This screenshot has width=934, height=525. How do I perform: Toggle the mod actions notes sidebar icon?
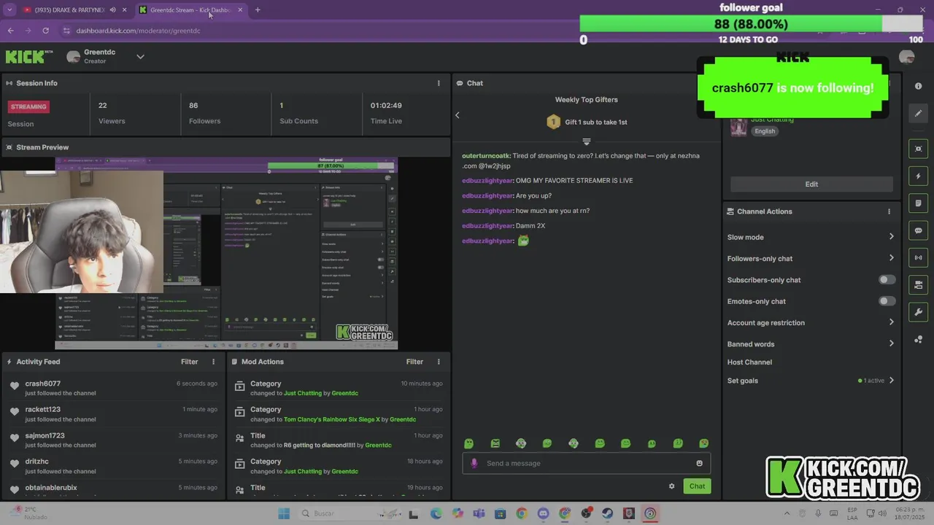coord(918,203)
